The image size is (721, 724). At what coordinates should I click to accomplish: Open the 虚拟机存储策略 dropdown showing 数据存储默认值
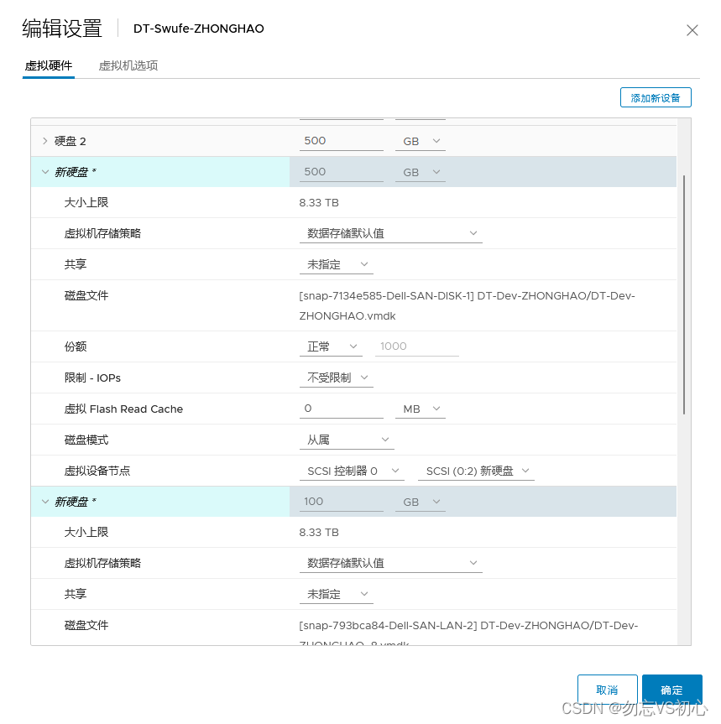coord(391,232)
